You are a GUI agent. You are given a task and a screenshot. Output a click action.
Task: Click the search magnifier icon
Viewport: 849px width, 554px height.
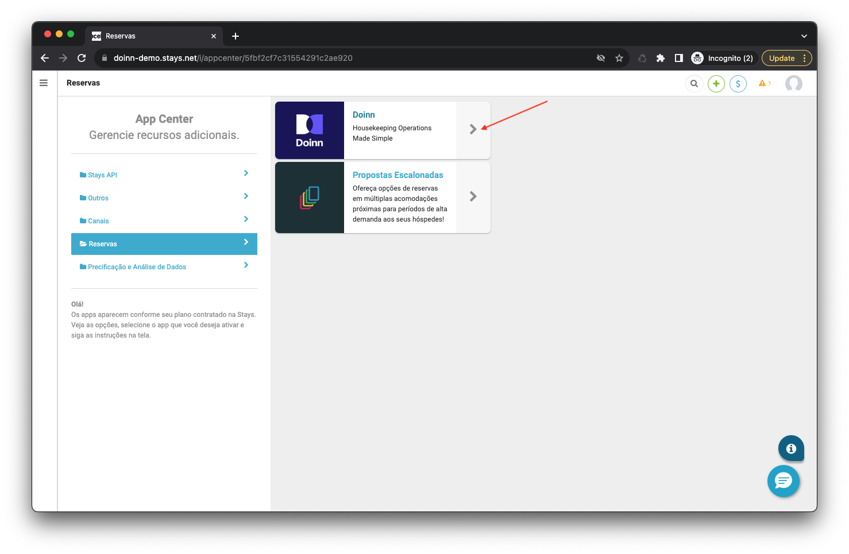[694, 84]
